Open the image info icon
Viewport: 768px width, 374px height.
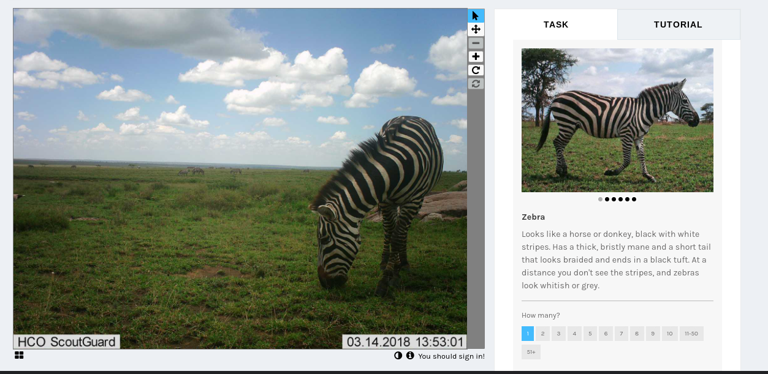tap(410, 356)
